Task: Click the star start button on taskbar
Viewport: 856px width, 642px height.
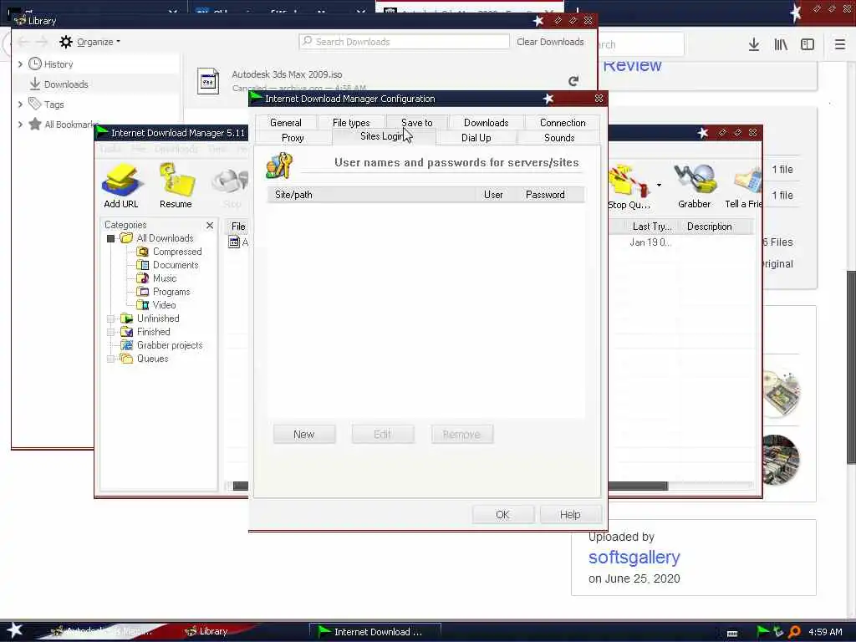Action: (14, 630)
